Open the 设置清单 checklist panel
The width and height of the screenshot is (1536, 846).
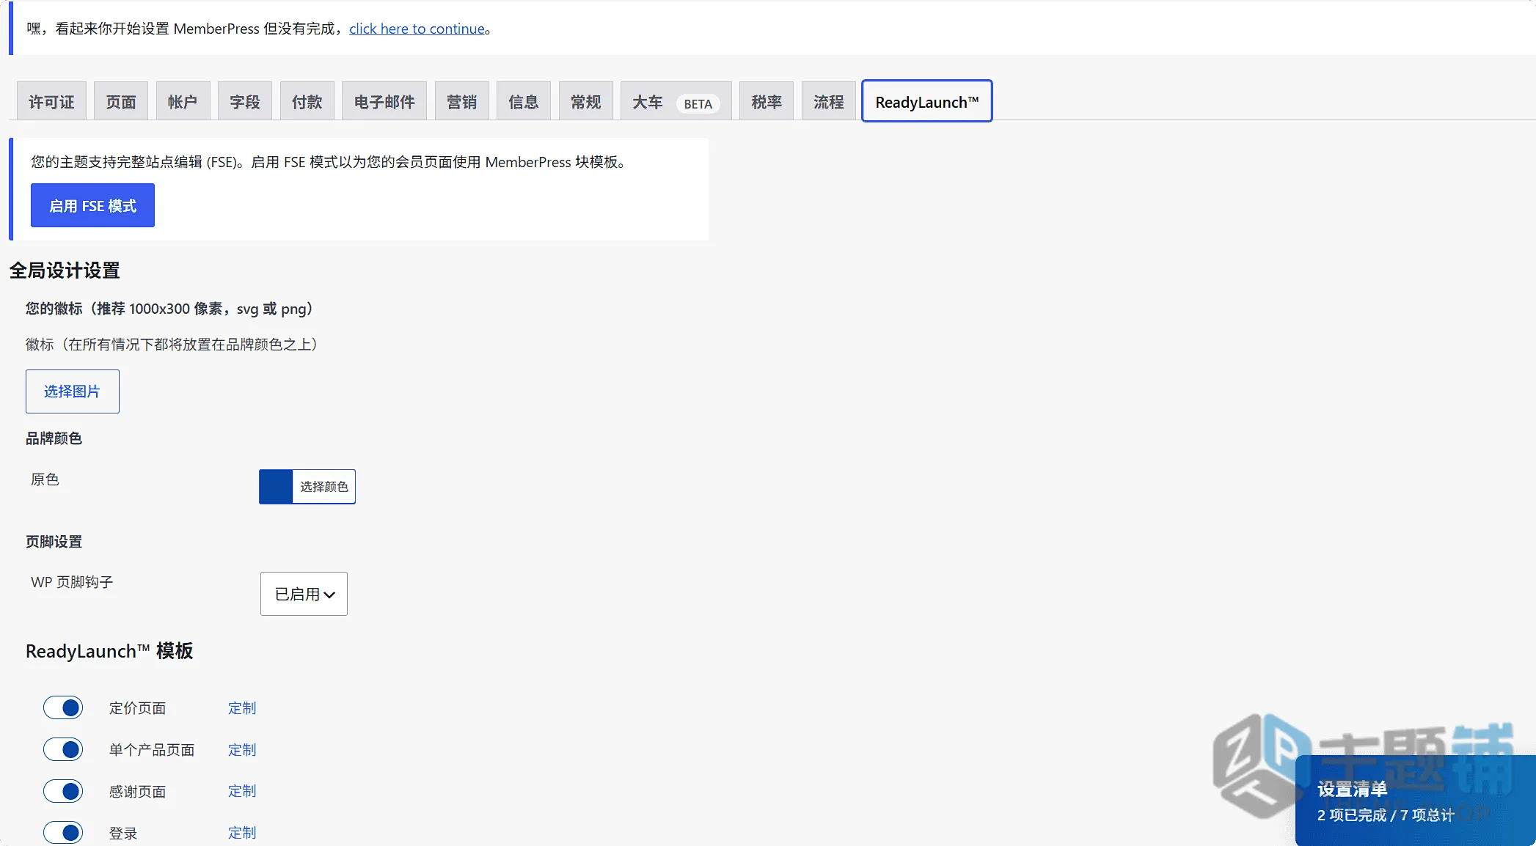click(1416, 801)
